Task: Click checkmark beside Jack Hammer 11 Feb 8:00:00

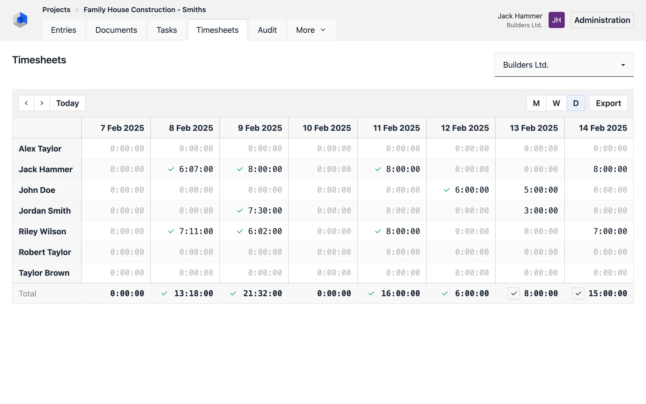Action: (378, 169)
